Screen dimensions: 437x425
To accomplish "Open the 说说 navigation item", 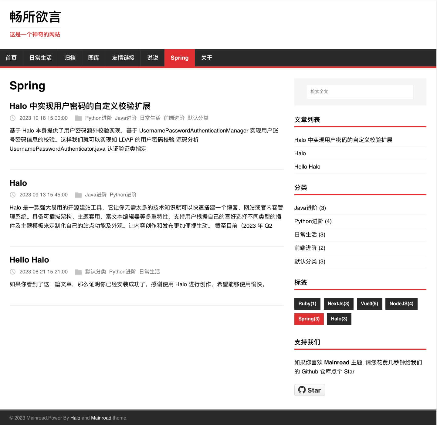I will [153, 58].
